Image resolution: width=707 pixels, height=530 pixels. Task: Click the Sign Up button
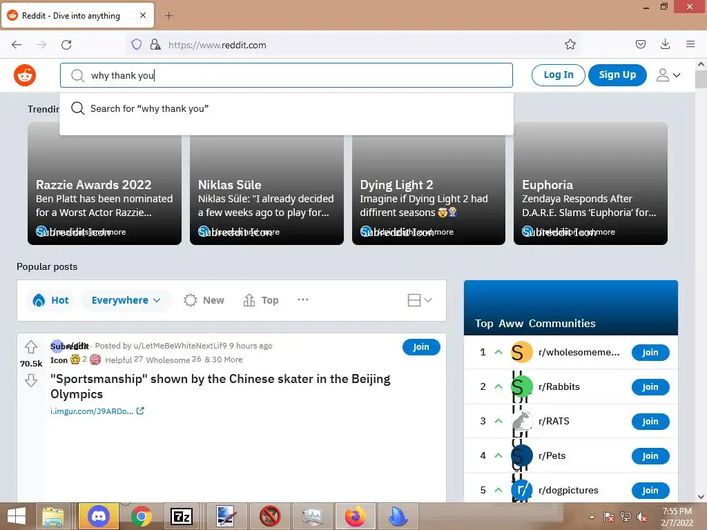617,75
